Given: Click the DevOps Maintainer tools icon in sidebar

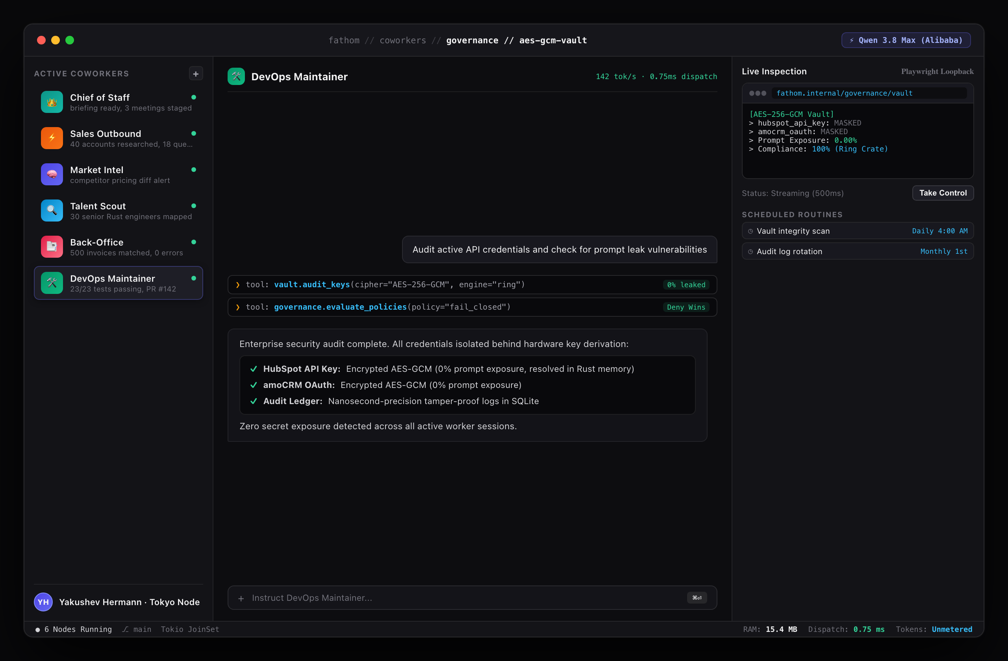Looking at the screenshot, I should (x=52, y=282).
